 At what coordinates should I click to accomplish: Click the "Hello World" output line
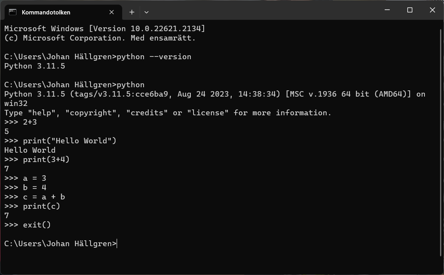30,150
